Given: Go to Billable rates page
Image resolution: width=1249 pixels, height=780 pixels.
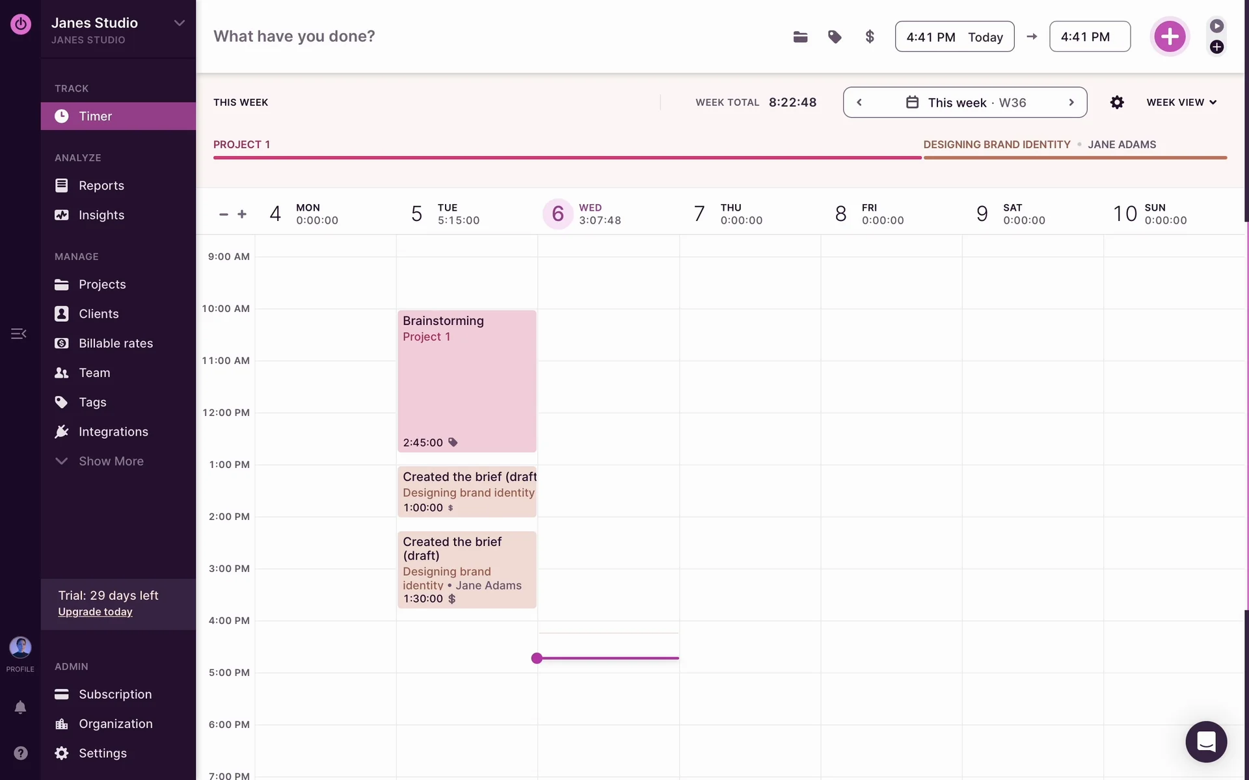Looking at the screenshot, I should coord(115,343).
